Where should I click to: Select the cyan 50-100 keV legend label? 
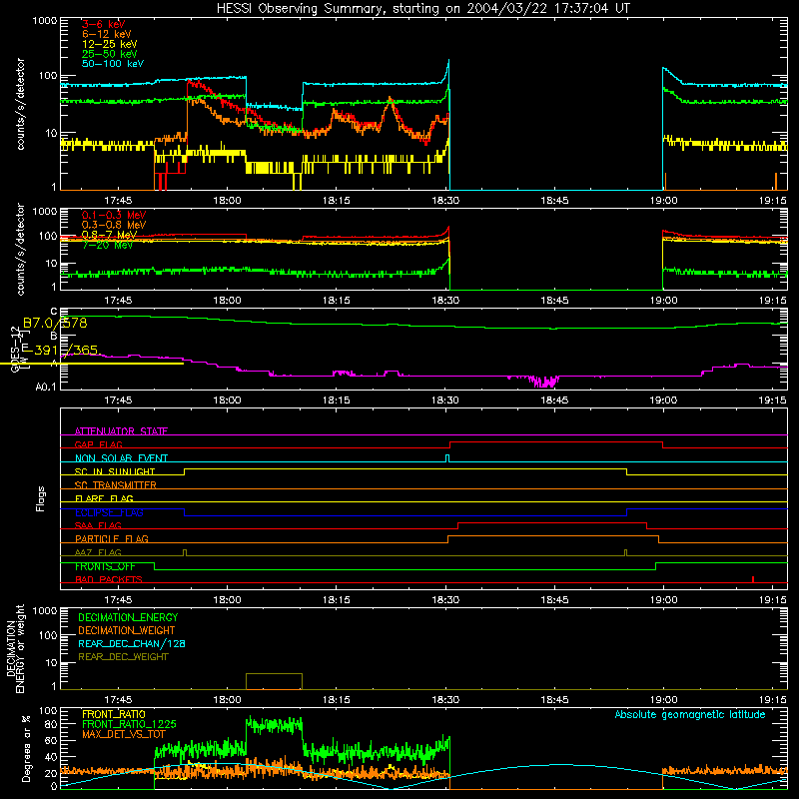[x=113, y=64]
